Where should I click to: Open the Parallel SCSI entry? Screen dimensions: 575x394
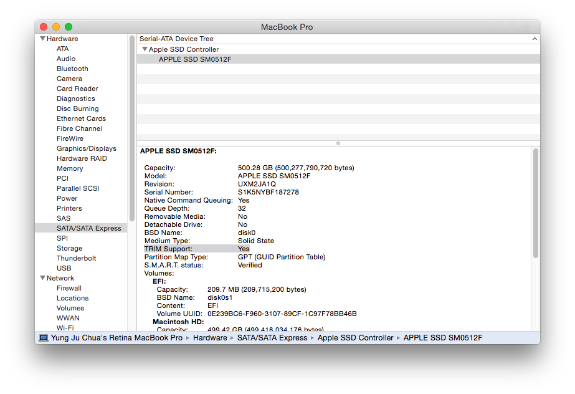(78, 188)
